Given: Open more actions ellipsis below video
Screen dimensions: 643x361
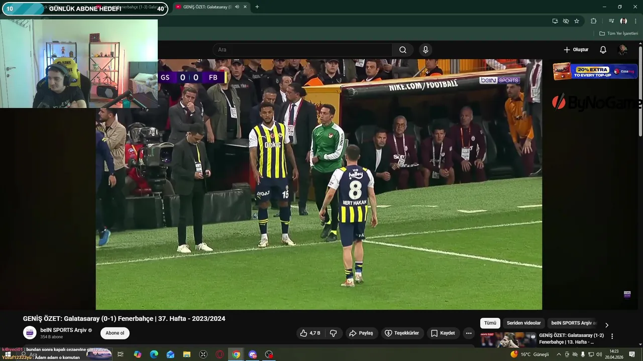Looking at the screenshot, I should tap(469, 333).
